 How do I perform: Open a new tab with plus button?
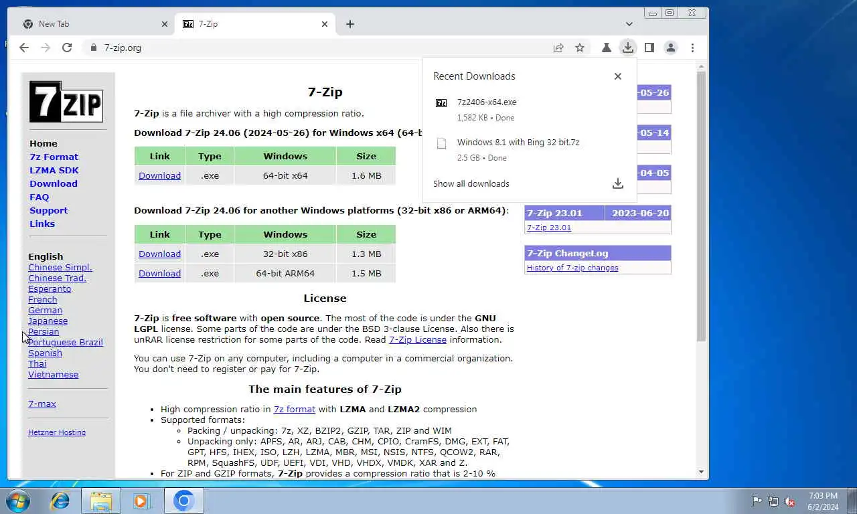tap(350, 24)
